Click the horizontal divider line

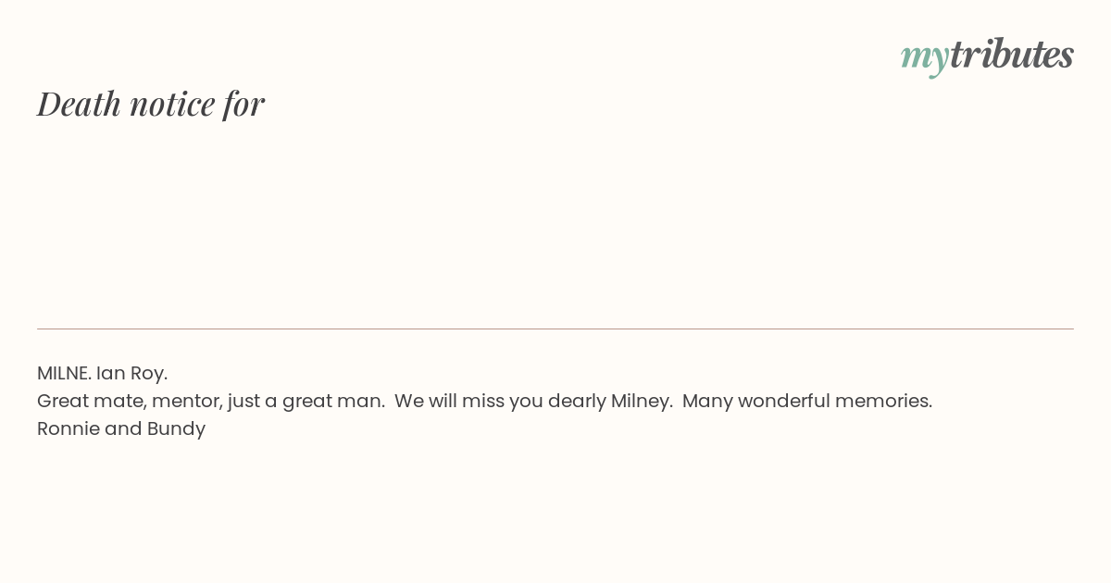click(x=555, y=329)
